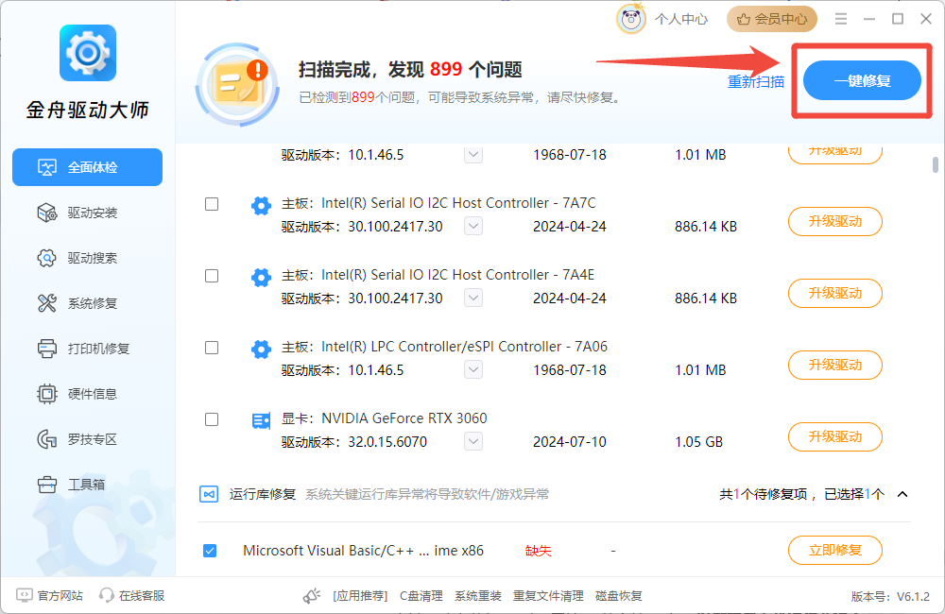
Task: Upgrade driver for LPC Controller 7A06
Action: 834,365
